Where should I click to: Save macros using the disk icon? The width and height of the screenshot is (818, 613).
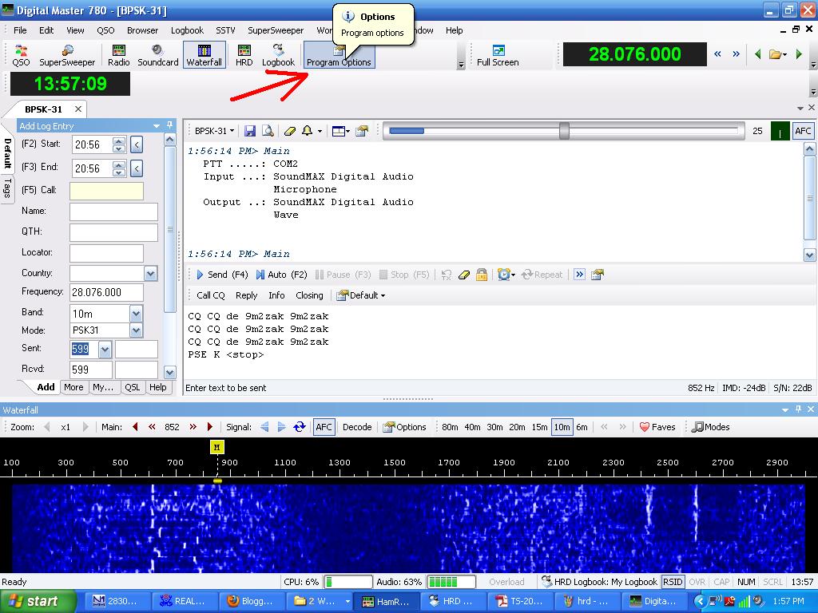pyautogui.click(x=250, y=130)
